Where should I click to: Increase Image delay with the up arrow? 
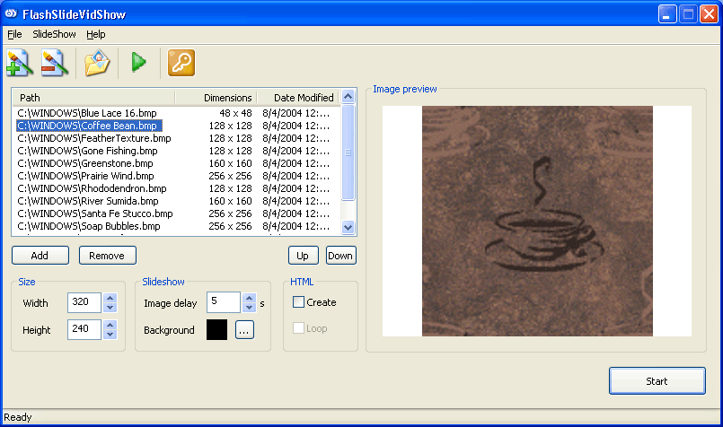coord(249,298)
